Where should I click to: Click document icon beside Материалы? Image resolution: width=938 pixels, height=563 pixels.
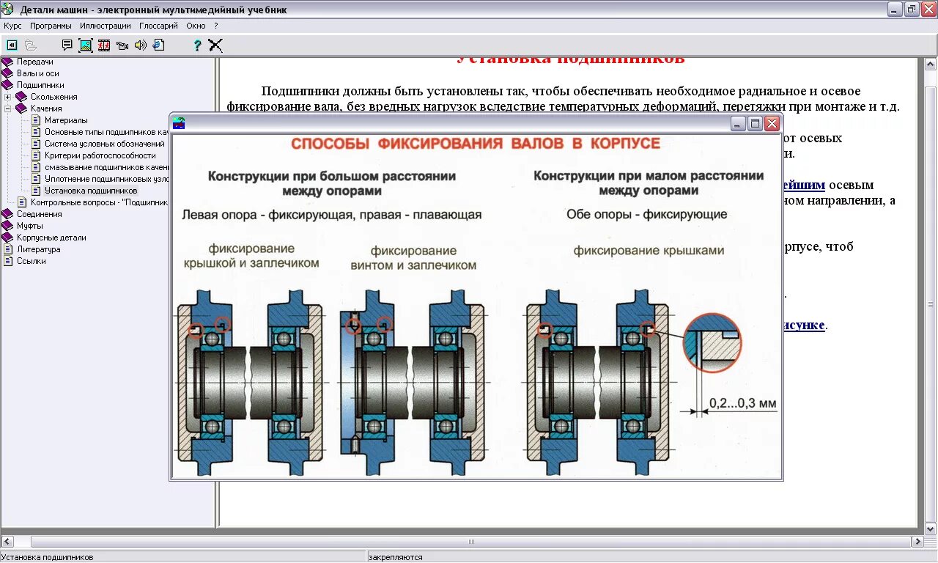(37, 120)
